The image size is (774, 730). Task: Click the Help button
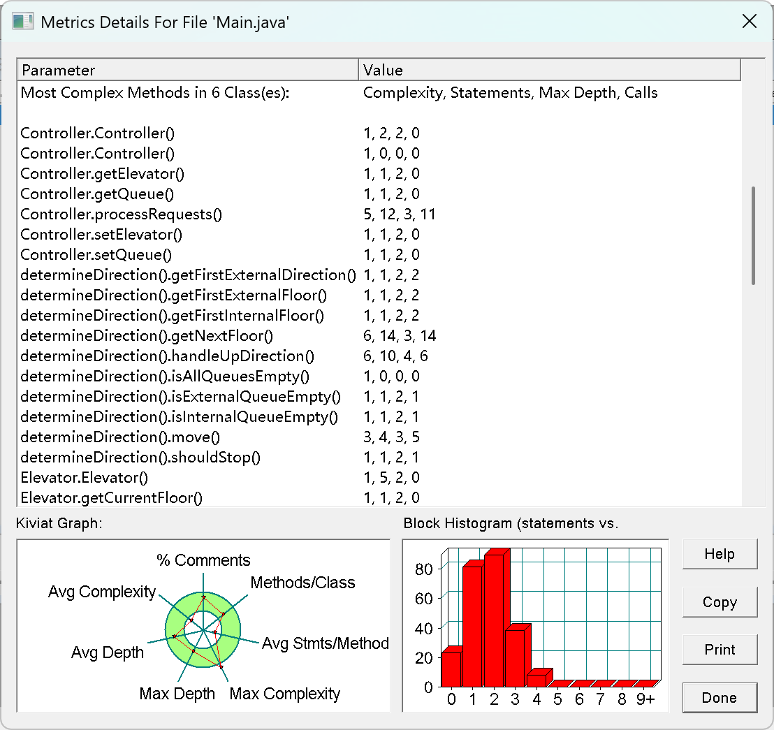coord(720,554)
